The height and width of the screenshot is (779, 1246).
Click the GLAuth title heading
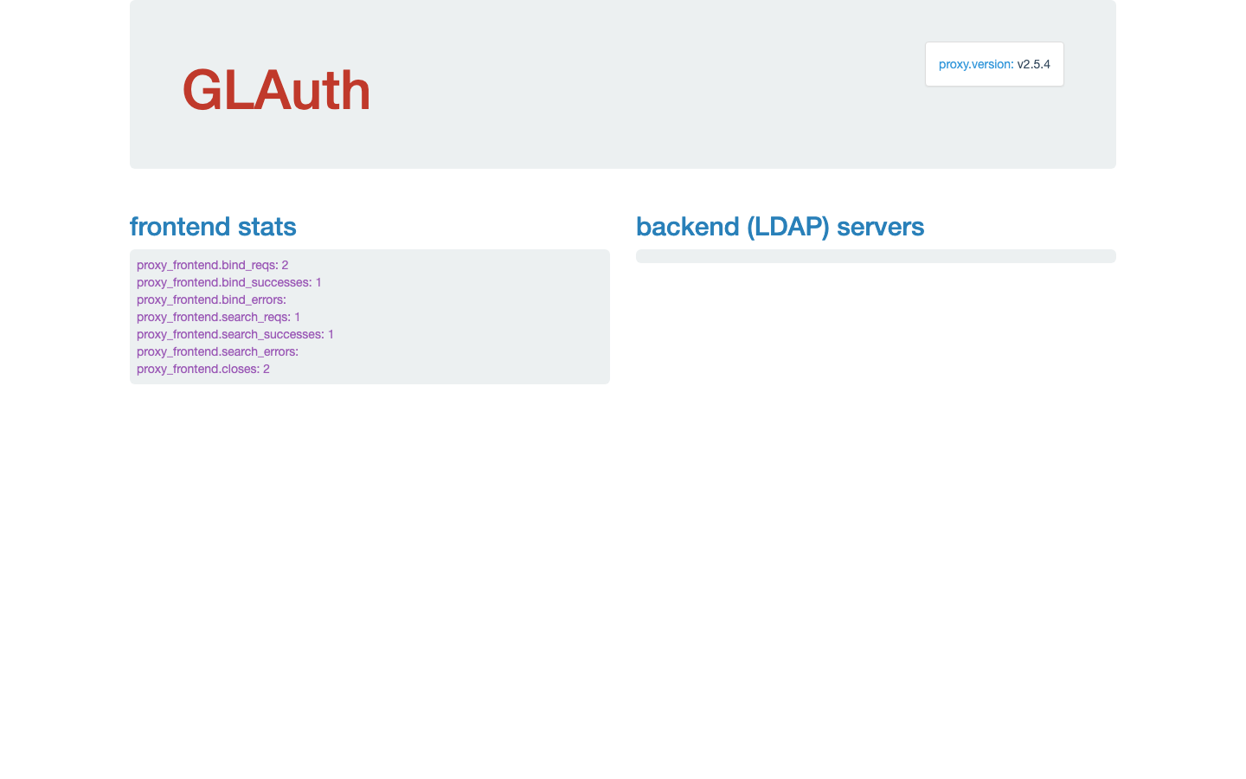tap(276, 90)
